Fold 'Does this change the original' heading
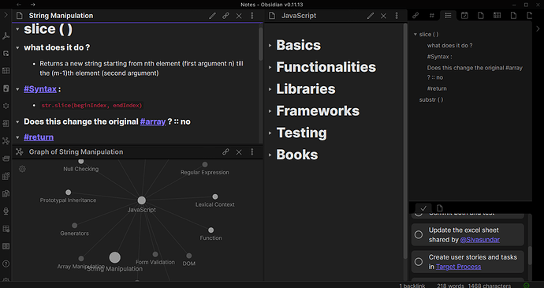544x288 pixels. click(17, 122)
